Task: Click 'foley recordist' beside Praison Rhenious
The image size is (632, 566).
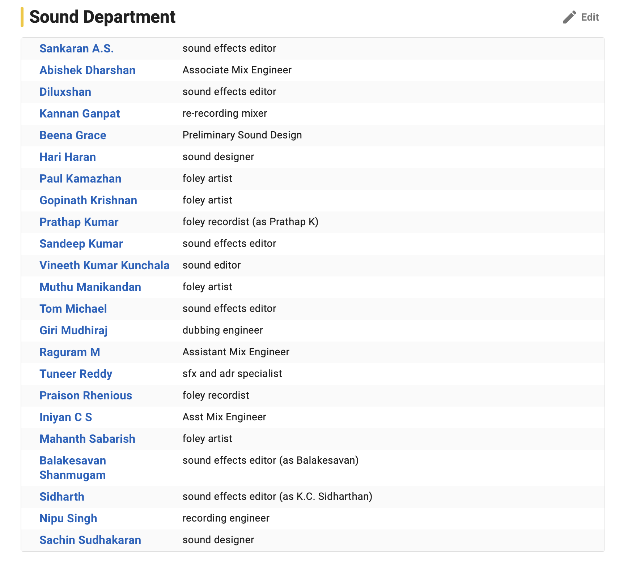Action: (x=216, y=395)
